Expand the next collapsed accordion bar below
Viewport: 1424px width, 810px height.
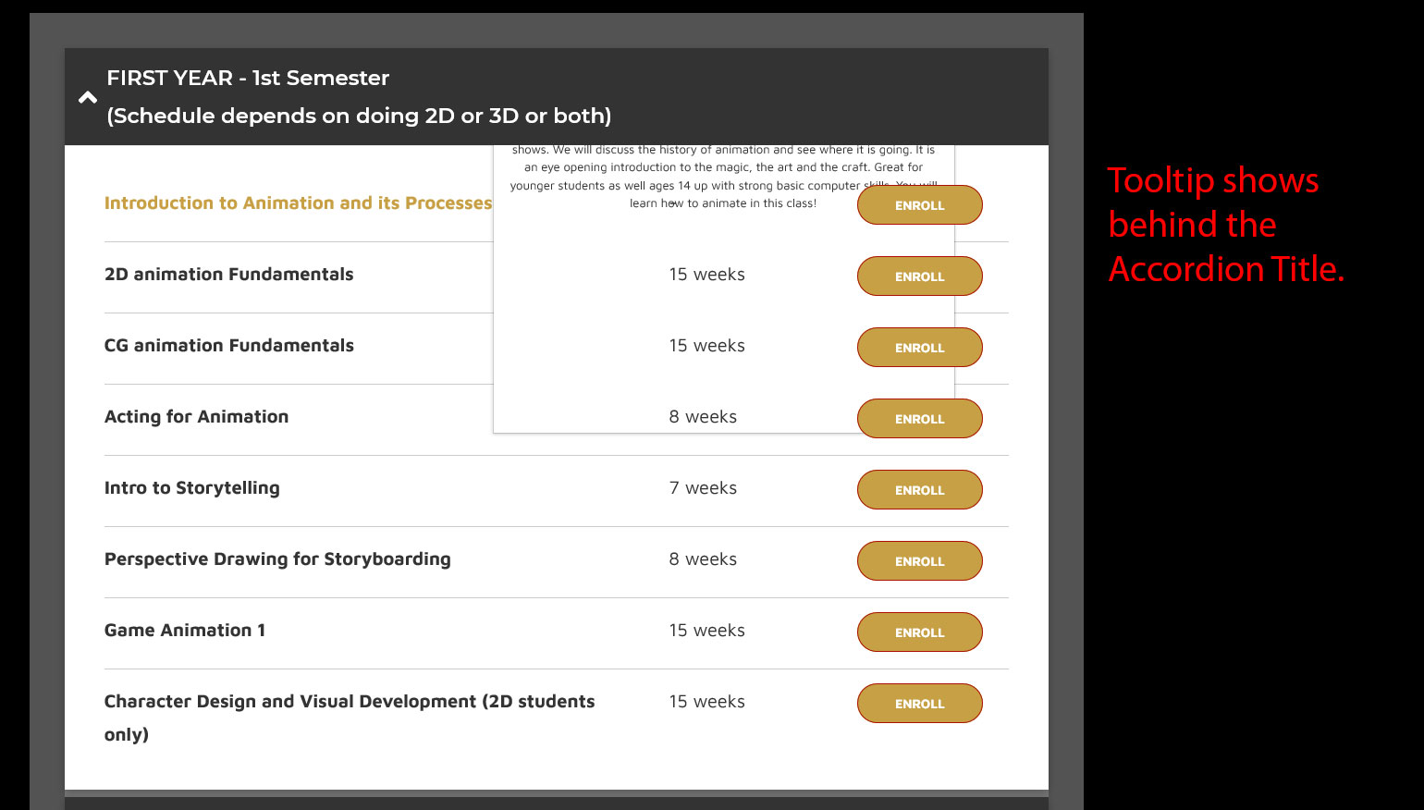click(557, 804)
